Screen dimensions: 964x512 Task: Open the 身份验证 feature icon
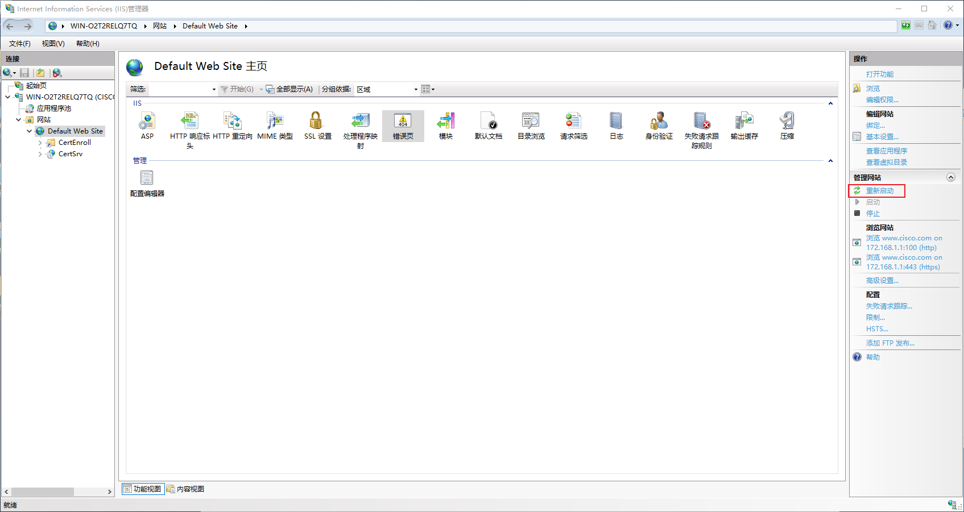[x=659, y=126]
